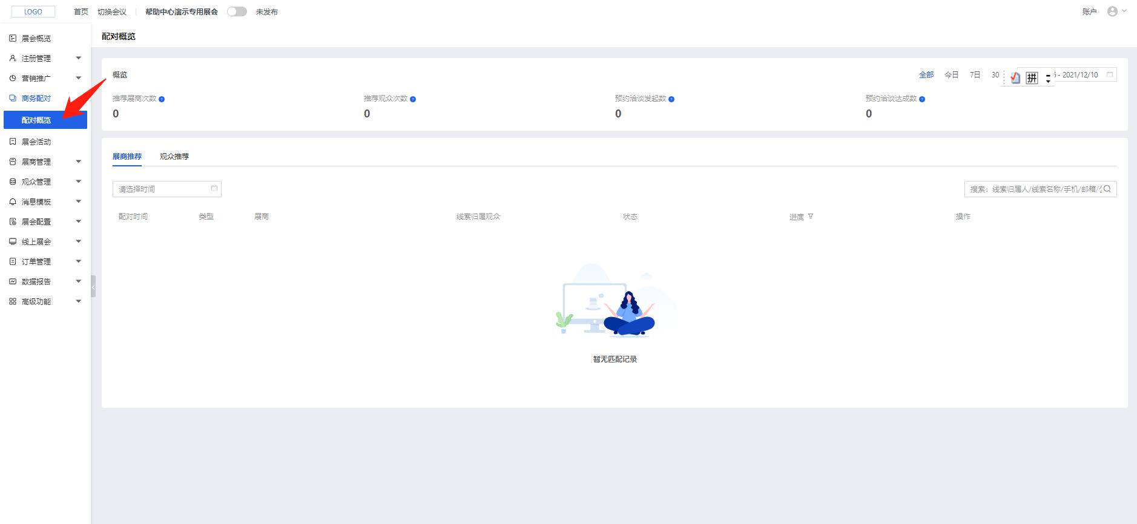Click the 切换会议 link
The image size is (1137, 524).
pyautogui.click(x=112, y=12)
